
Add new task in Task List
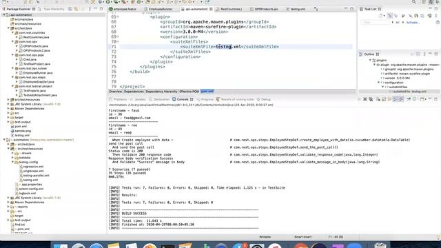point(381,16)
